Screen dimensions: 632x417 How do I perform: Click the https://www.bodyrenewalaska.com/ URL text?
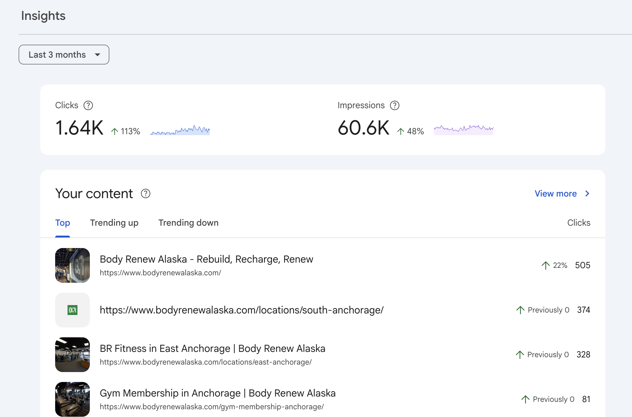[160, 273]
